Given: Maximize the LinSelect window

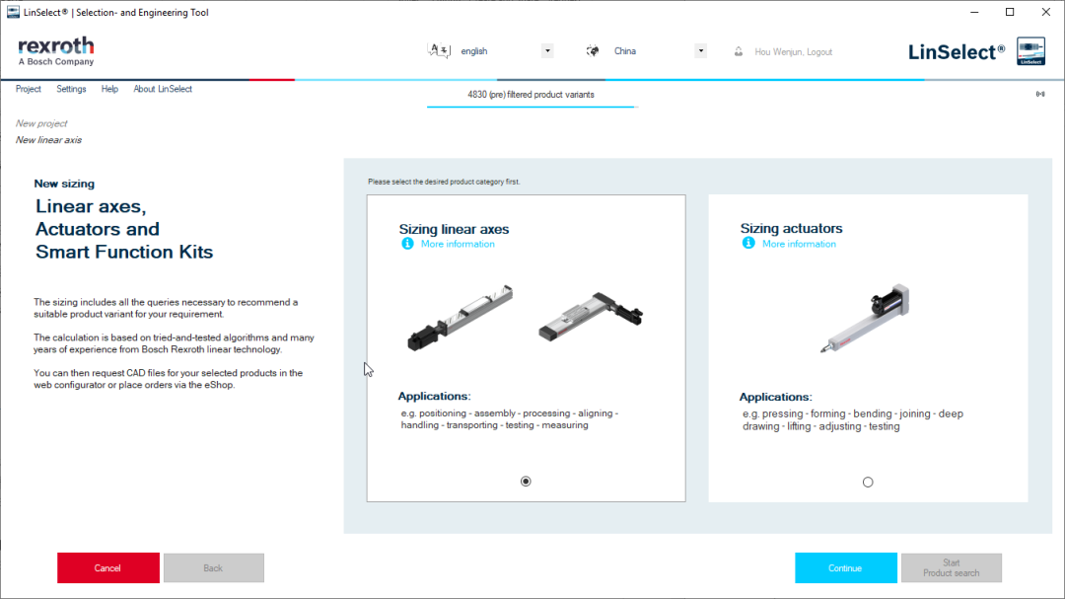Looking at the screenshot, I should 1010,12.
